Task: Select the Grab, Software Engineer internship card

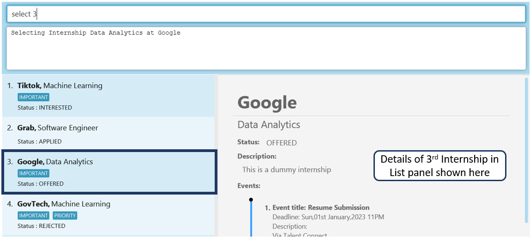Action: click(108, 134)
